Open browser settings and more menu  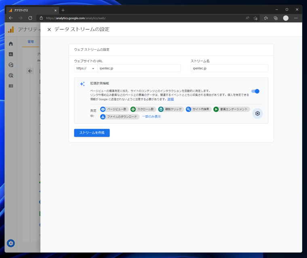(296, 18)
